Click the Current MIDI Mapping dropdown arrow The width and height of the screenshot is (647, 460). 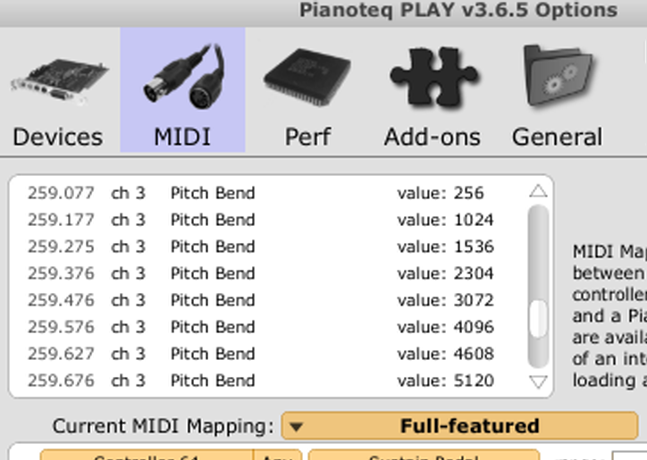(298, 426)
